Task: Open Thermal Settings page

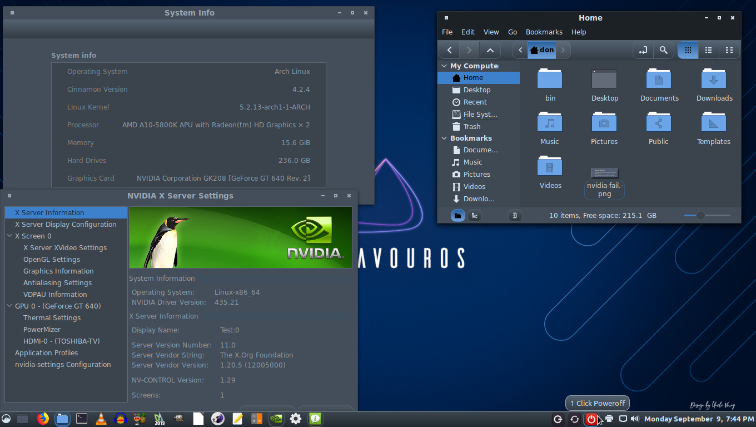Action: 52,318
